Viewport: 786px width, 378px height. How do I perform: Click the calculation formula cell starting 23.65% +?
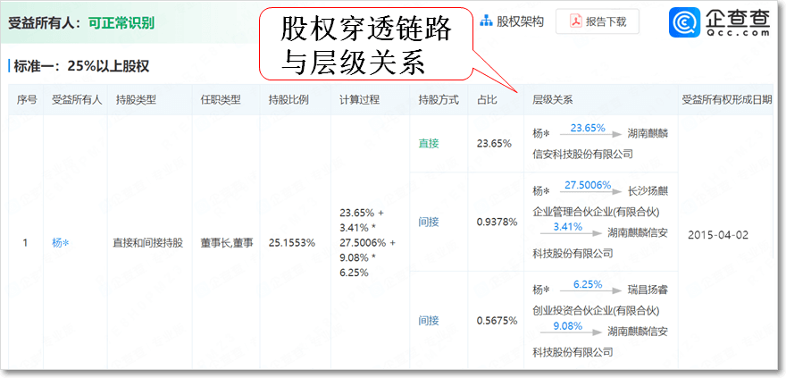pyautogui.click(x=367, y=243)
